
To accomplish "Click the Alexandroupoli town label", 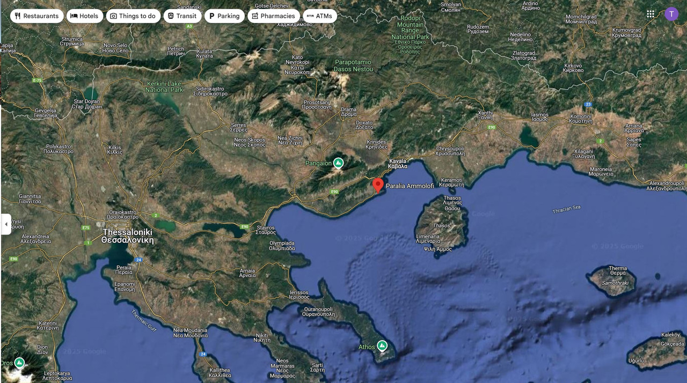I will coord(666,186).
